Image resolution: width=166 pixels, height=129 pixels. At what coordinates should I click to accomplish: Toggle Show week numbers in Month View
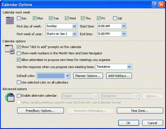tap(19, 53)
